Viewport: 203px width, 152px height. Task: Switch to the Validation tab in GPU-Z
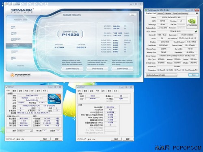point(168,13)
